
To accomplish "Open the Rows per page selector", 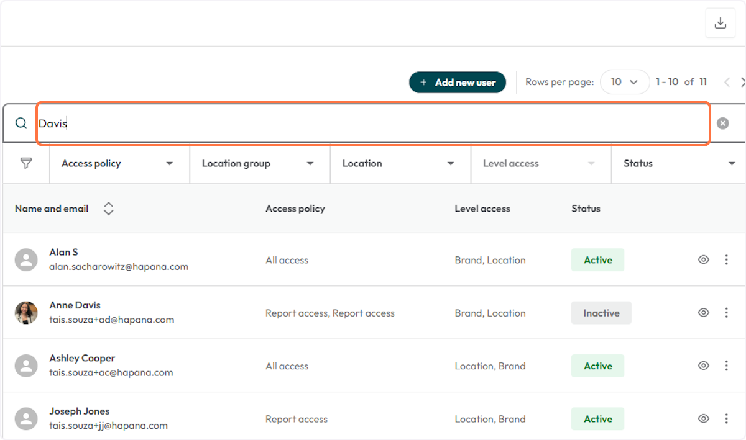I will tap(624, 82).
